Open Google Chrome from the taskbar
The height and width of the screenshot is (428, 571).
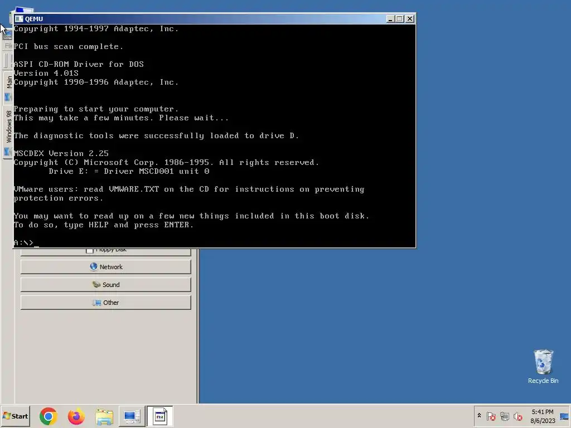[48, 416]
